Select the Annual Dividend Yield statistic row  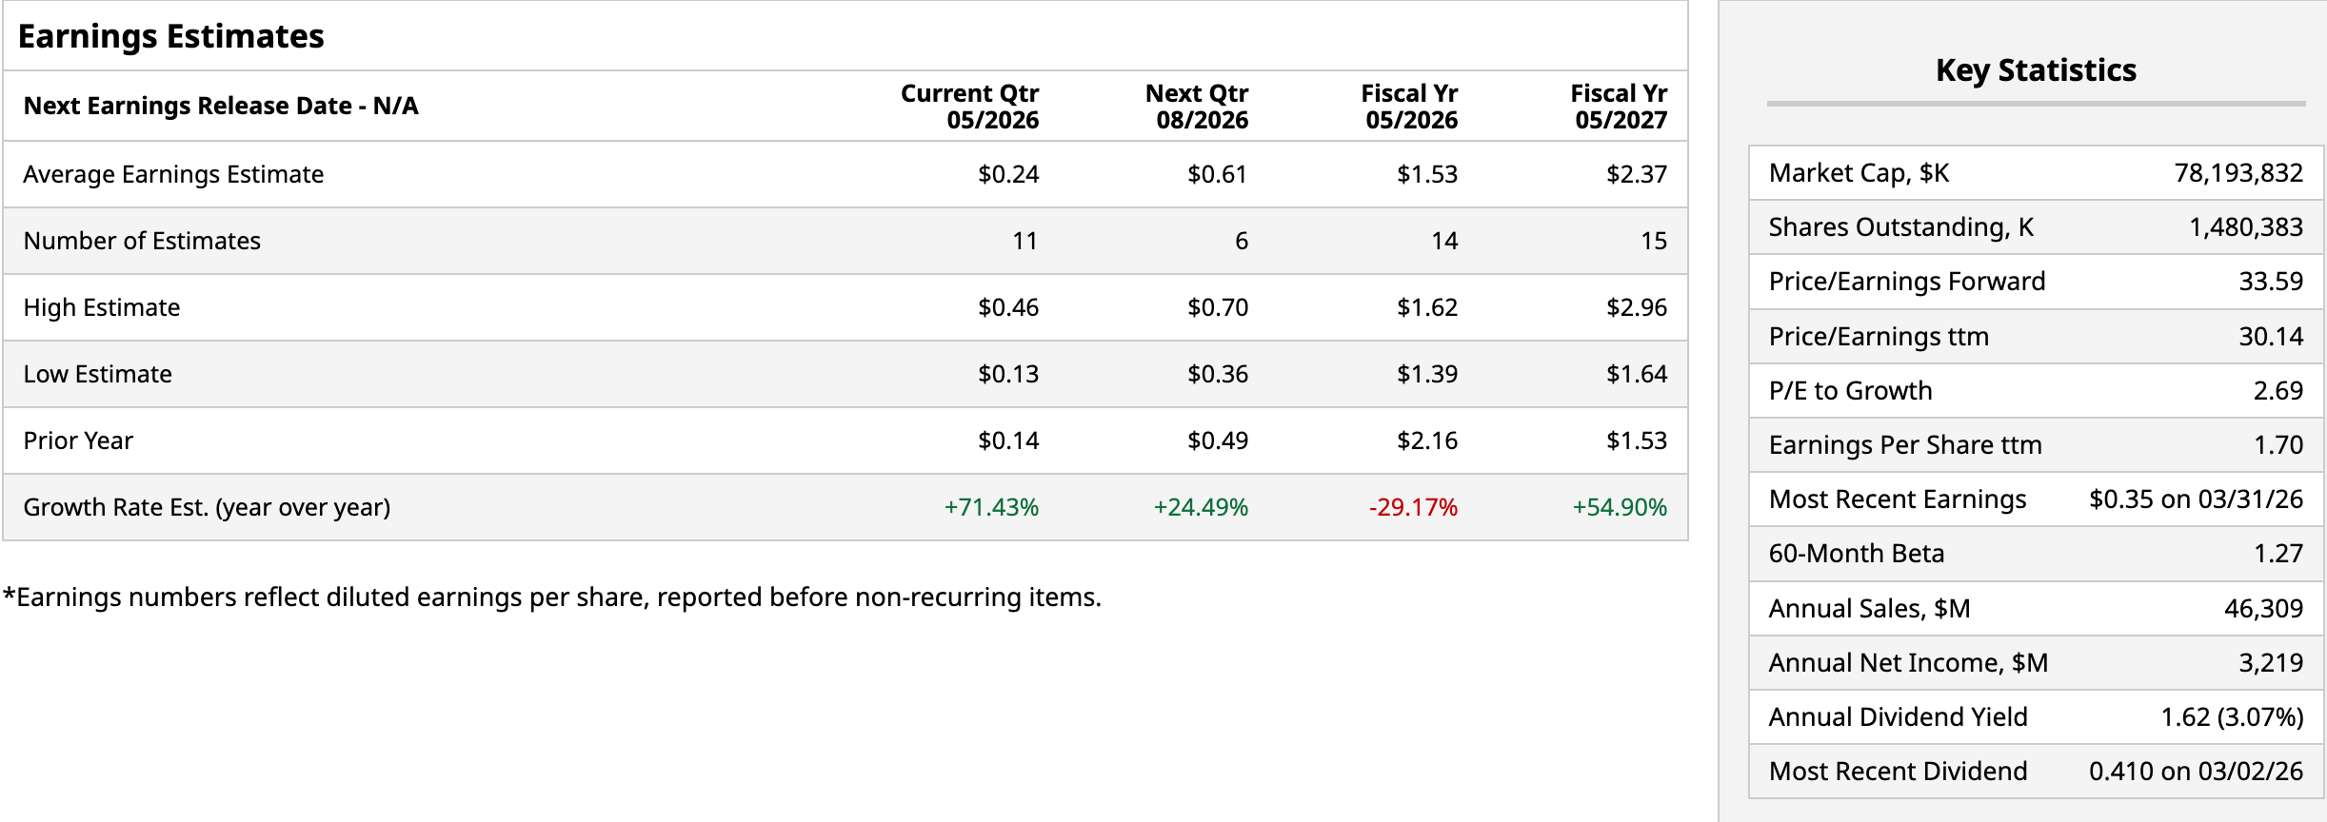pos(2036,717)
